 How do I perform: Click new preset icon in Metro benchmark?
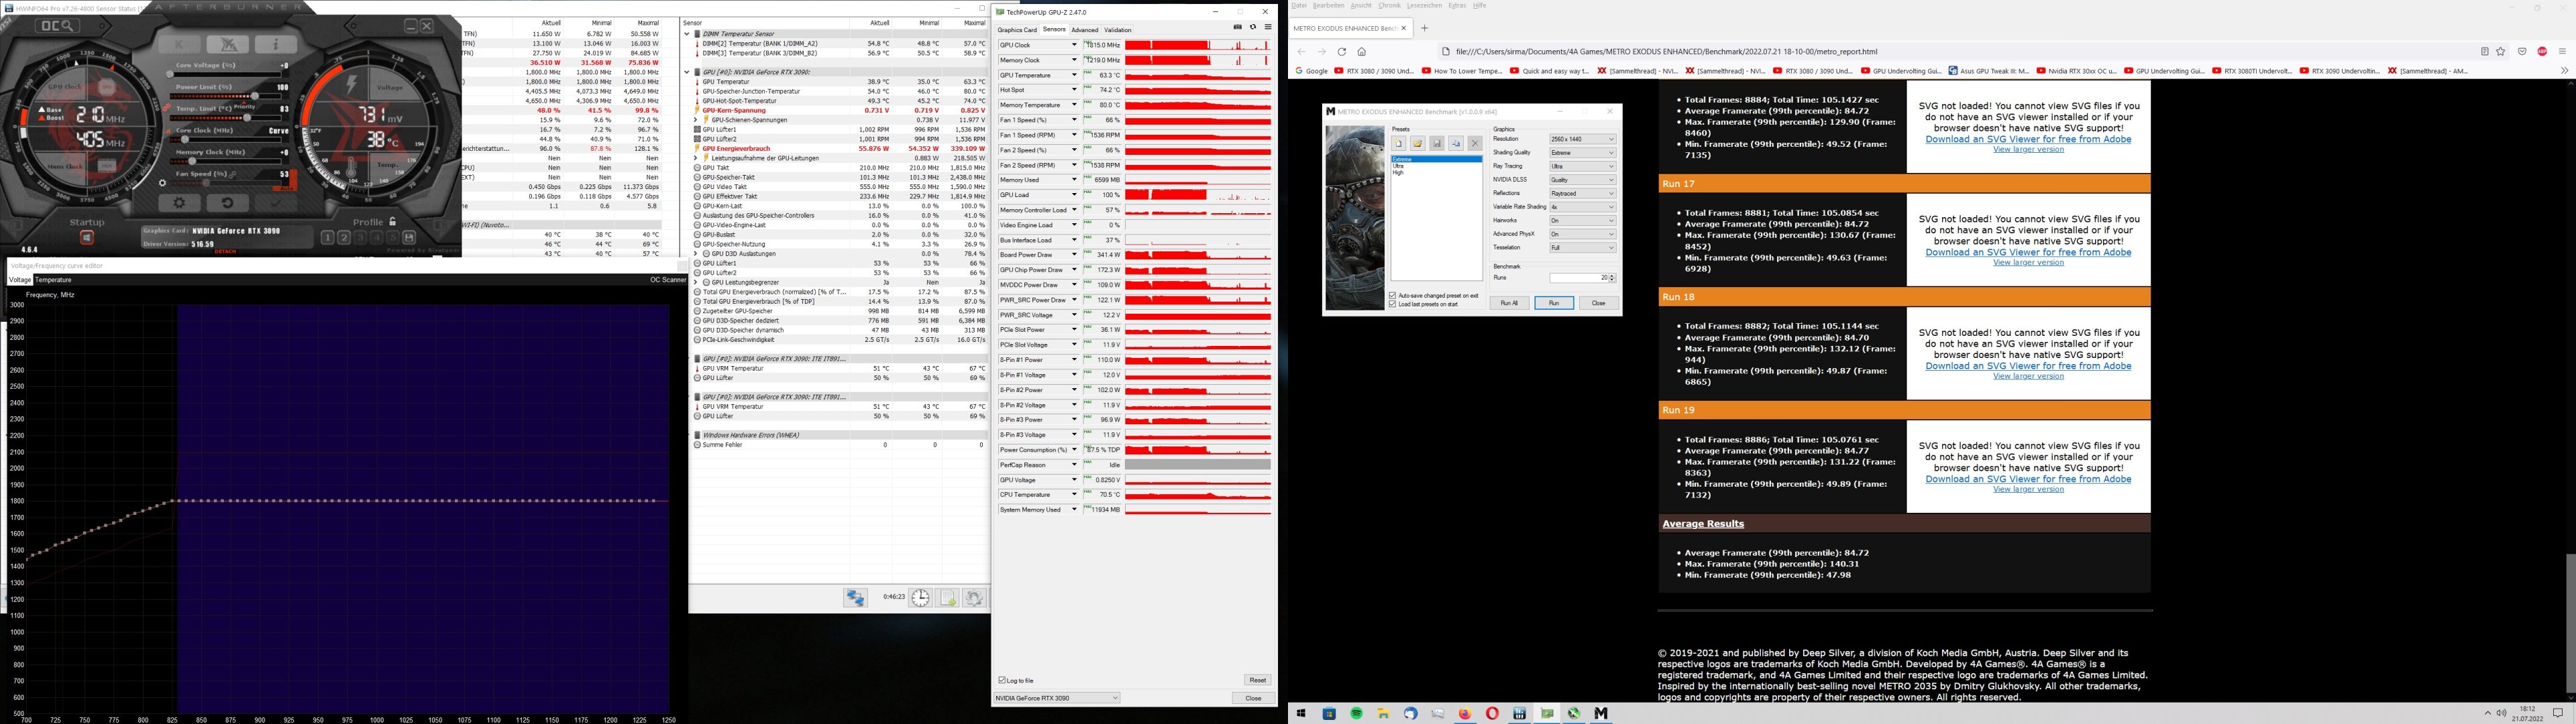pos(1399,144)
